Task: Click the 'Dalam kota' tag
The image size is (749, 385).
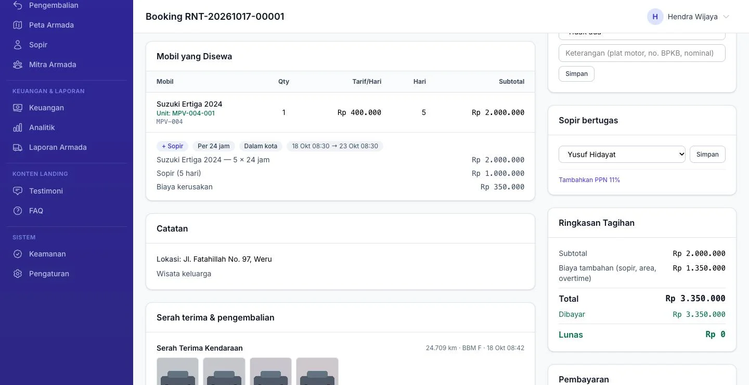Action: pyautogui.click(x=261, y=146)
